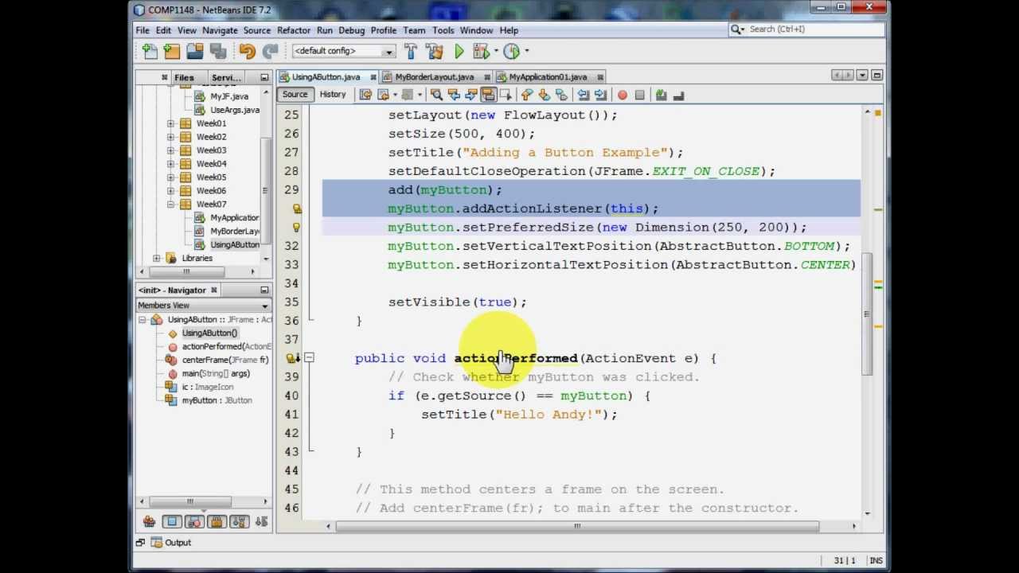The image size is (1019, 573).
Task: Click the Next Bookmark icon
Action: pyautogui.click(x=544, y=95)
